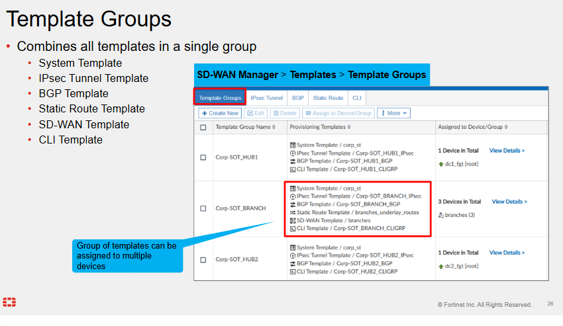This screenshot has height=326, width=563.
Task: Click BGP Template icon for Corp-SOT_HUB1_BGP
Action: [x=293, y=161]
